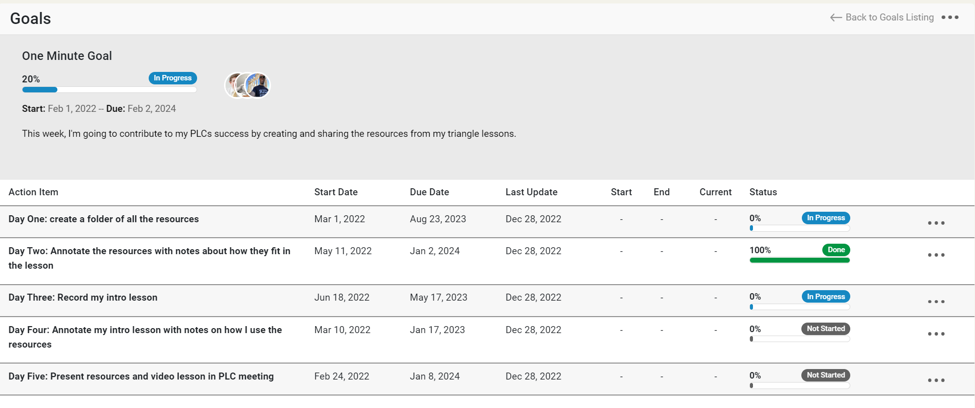
Task: Click the Due Date column header
Action: [x=430, y=192]
